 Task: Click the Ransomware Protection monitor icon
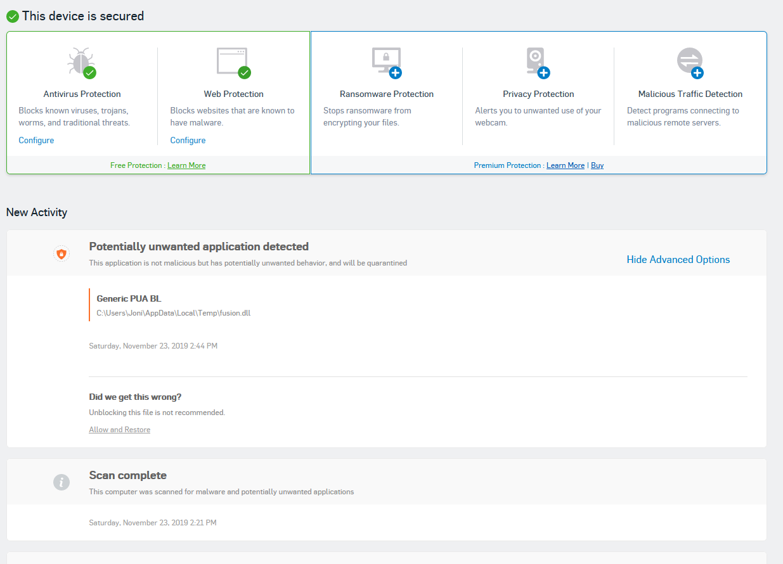coord(386,62)
